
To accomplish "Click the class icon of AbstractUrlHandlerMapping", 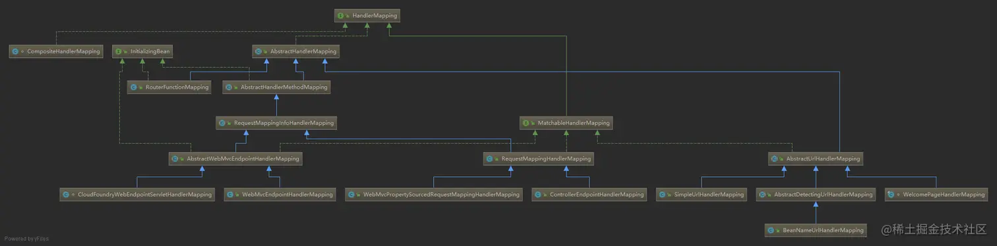I will point(775,159).
